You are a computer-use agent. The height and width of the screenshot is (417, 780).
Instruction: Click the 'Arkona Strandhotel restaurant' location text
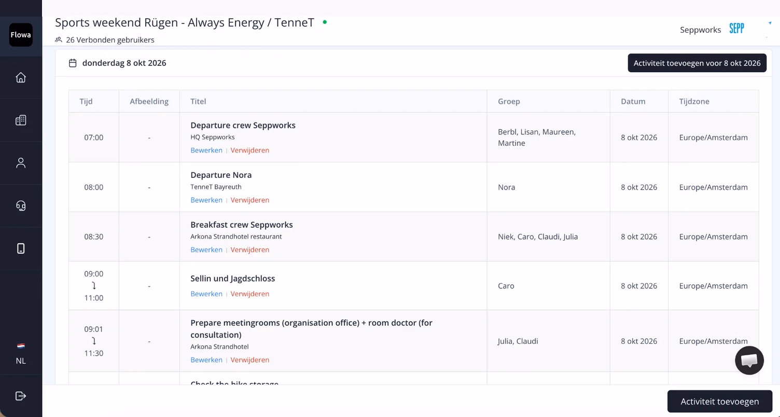(236, 237)
